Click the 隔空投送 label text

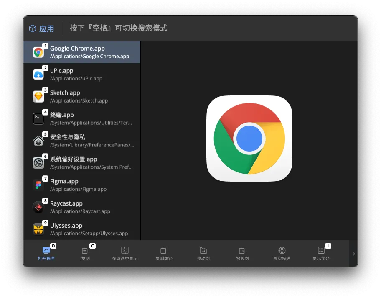click(x=282, y=259)
